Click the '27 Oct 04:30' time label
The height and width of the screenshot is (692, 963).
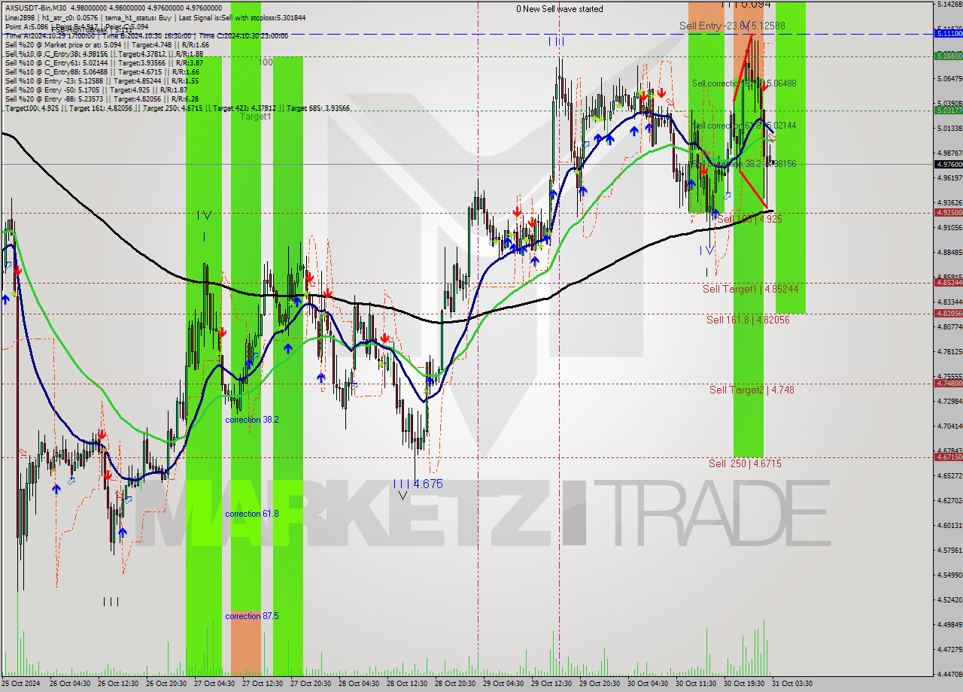point(215,684)
